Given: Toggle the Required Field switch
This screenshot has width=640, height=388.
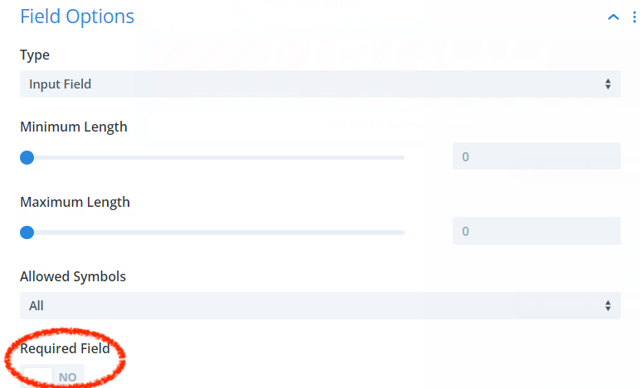Looking at the screenshot, I should point(52,376).
